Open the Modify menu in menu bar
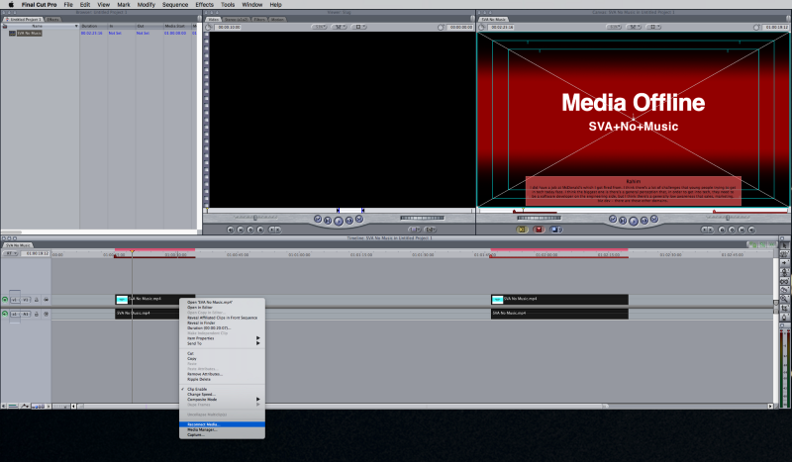The height and width of the screenshot is (462, 792). point(147,5)
